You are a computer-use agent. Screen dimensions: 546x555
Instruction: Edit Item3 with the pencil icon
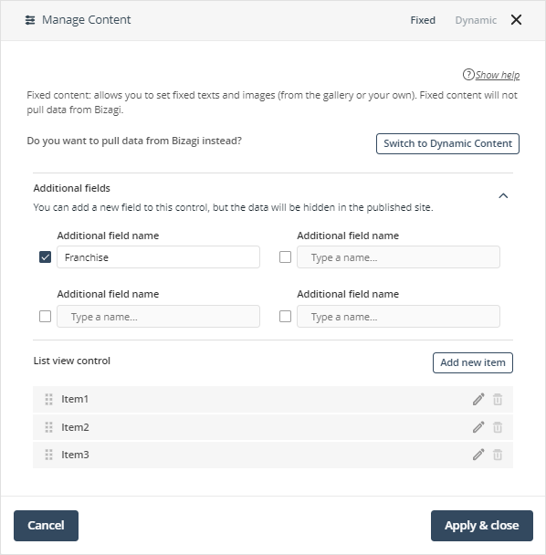[478, 455]
